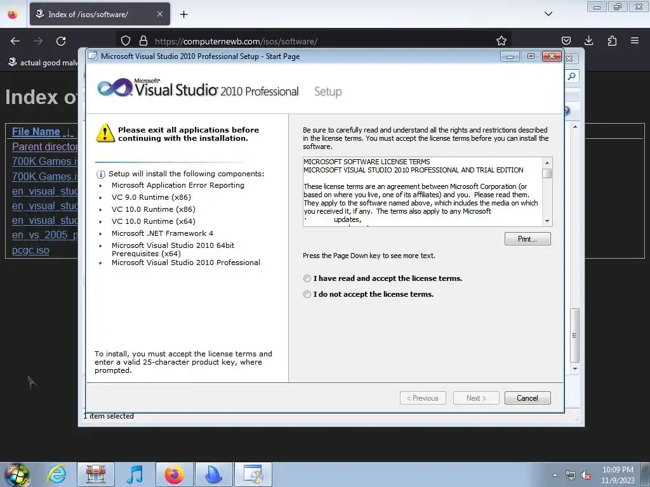This screenshot has height=487, width=650.
Task: Open the pcgc.iso link
Action: (x=30, y=250)
